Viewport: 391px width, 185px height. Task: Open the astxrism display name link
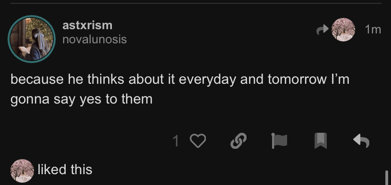click(87, 25)
